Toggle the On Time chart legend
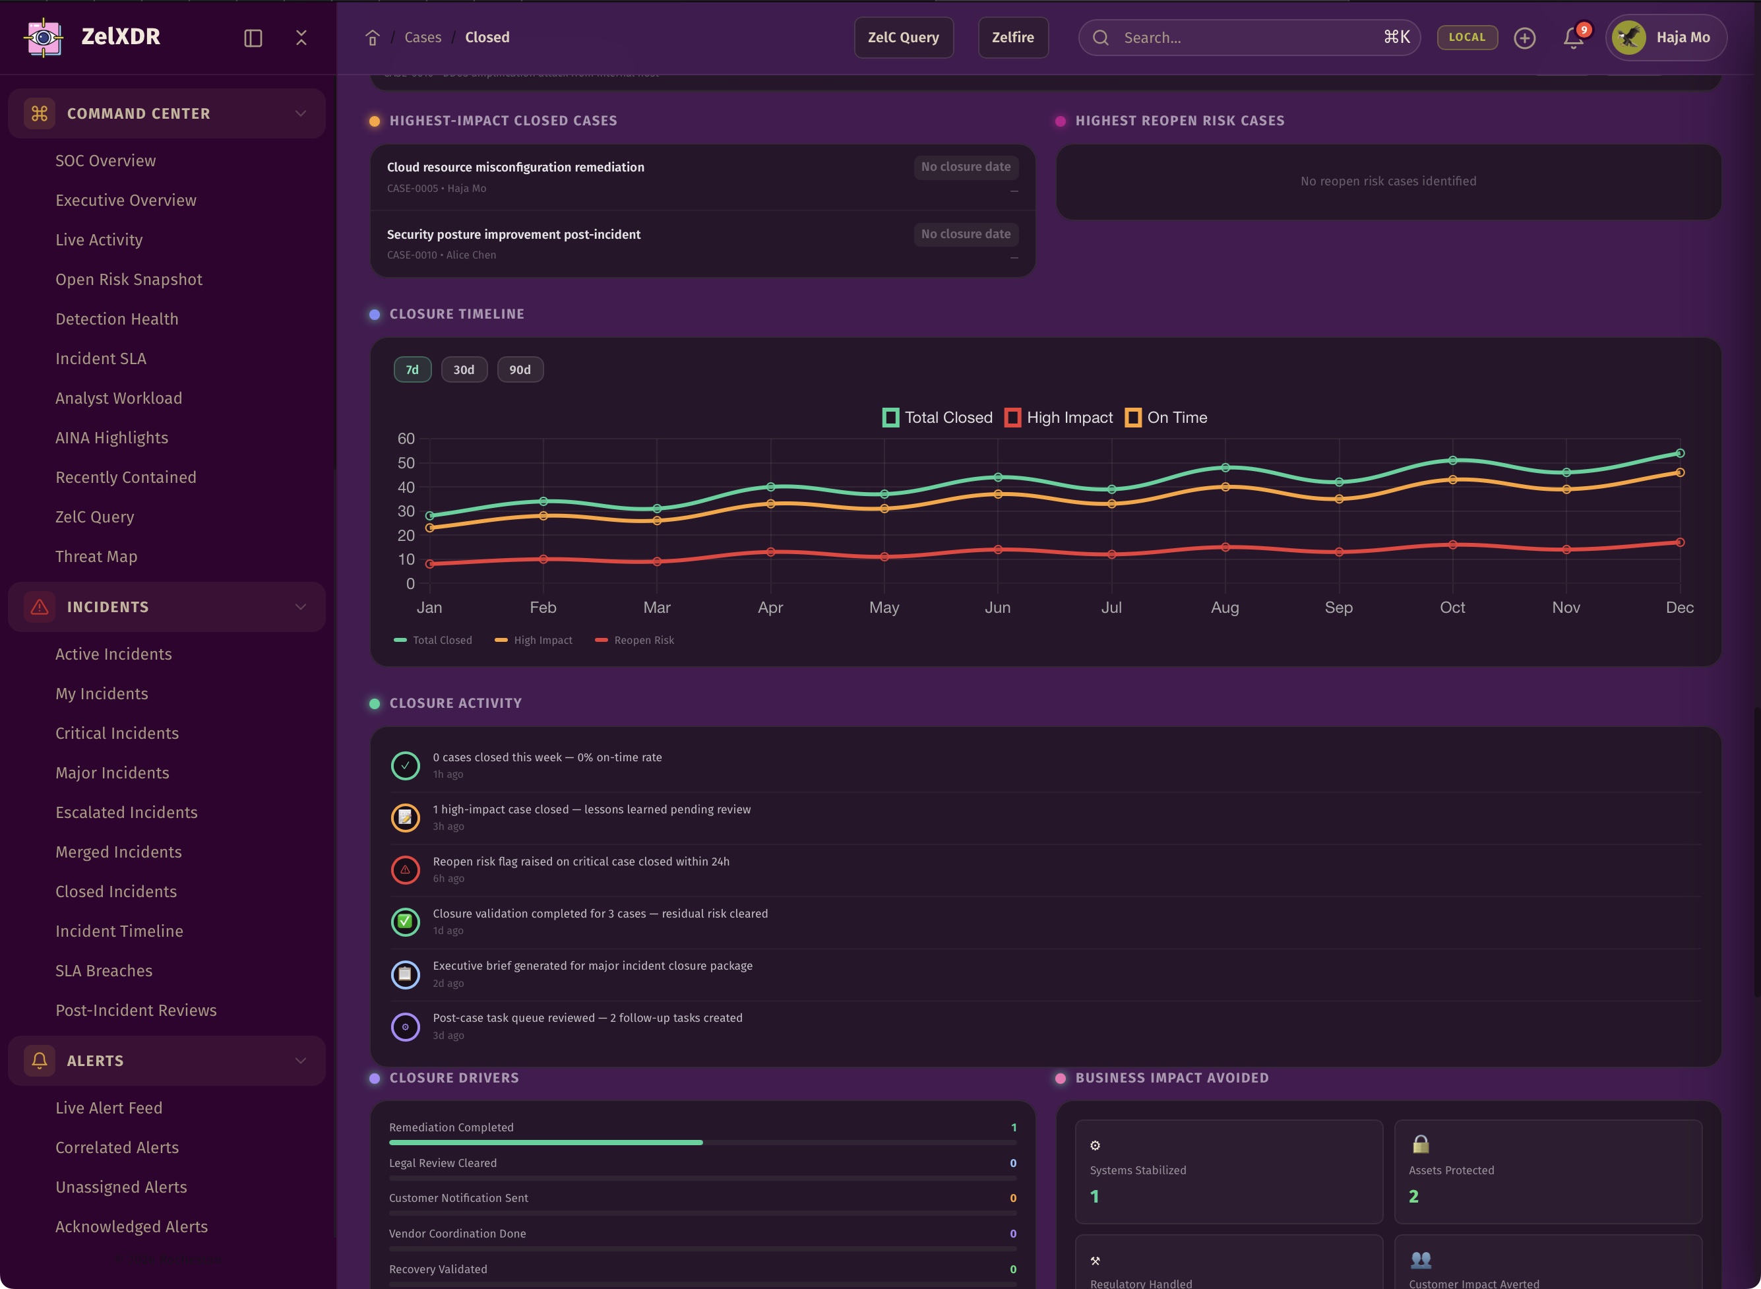Screen dimensions: 1761x1289 pyautogui.click(x=1166, y=418)
